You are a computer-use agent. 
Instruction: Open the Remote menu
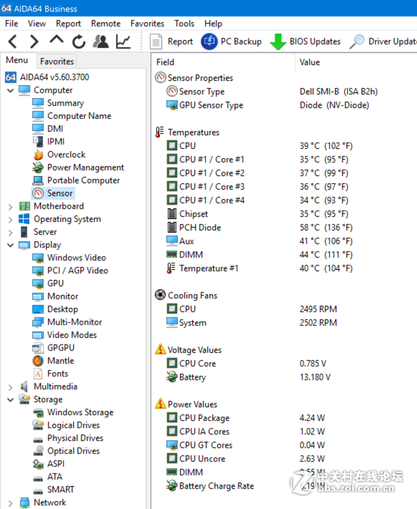click(105, 23)
